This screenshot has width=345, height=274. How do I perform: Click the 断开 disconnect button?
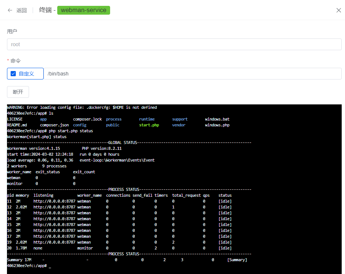pyautogui.click(x=18, y=92)
